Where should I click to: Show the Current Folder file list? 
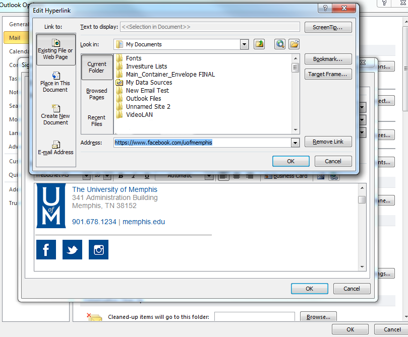pyautogui.click(x=97, y=67)
